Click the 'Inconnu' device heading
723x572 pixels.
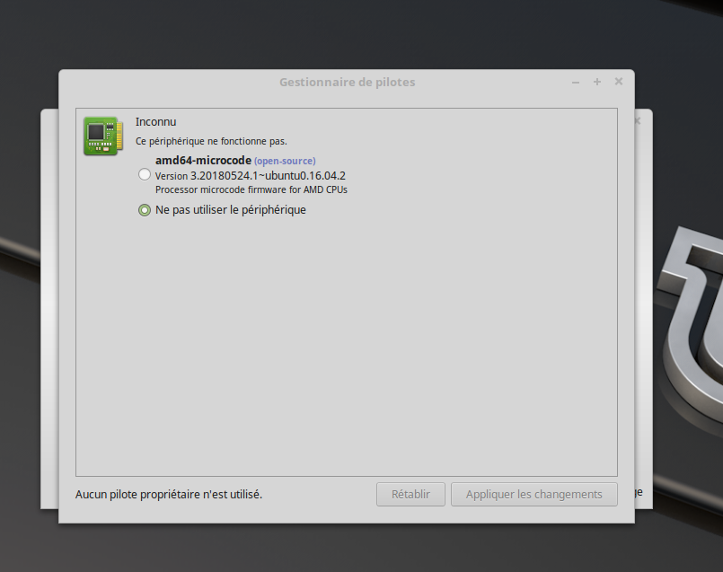(156, 121)
